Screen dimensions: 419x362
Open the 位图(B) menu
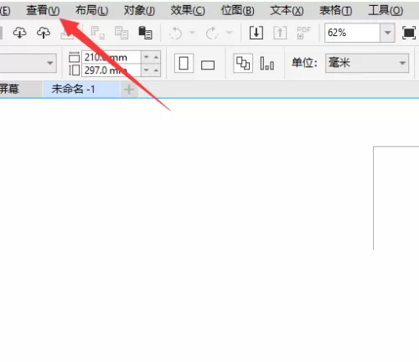click(x=238, y=11)
